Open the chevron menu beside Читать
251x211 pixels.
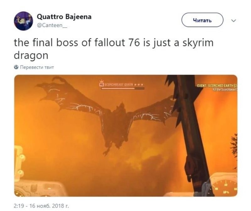(233, 21)
